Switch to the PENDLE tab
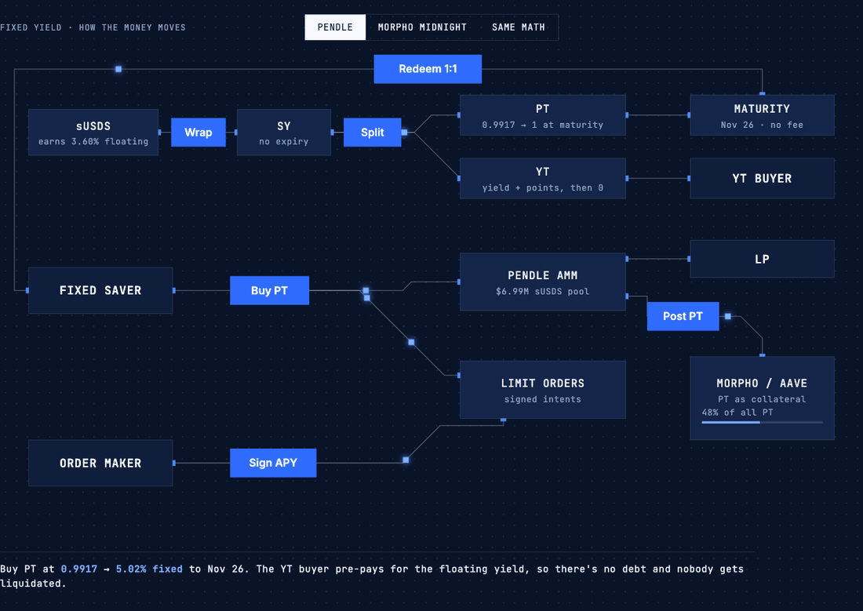This screenshot has height=611, width=863. (x=335, y=27)
